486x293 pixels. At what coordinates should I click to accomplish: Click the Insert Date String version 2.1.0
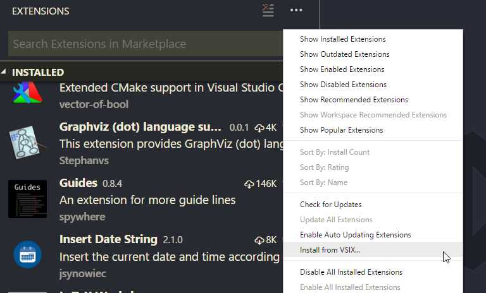coord(173,240)
